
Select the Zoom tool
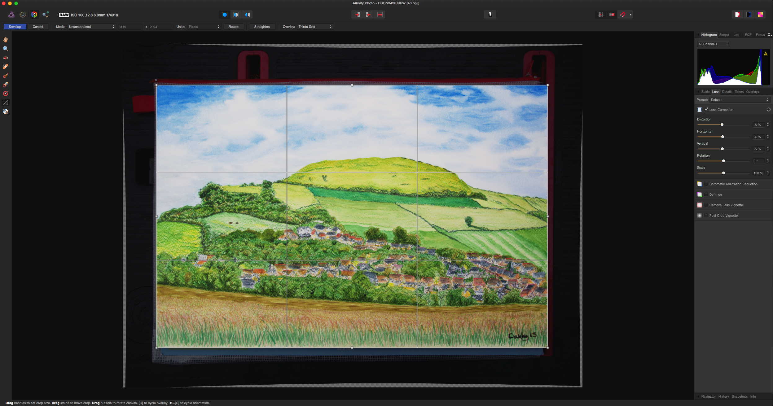click(6, 49)
